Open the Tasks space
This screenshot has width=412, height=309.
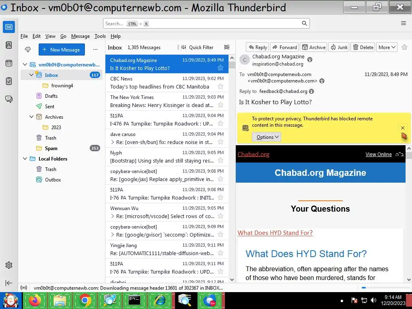[x=9, y=81]
